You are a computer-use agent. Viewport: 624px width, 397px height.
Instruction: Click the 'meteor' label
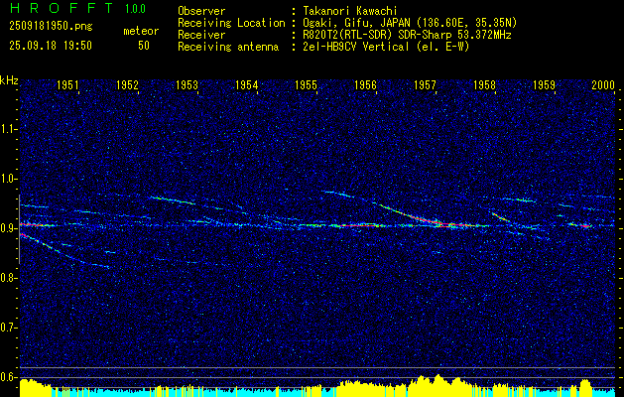pyautogui.click(x=141, y=31)
